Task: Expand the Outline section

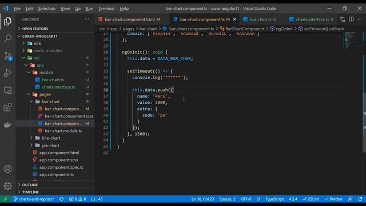Action: tap(55, 185)
